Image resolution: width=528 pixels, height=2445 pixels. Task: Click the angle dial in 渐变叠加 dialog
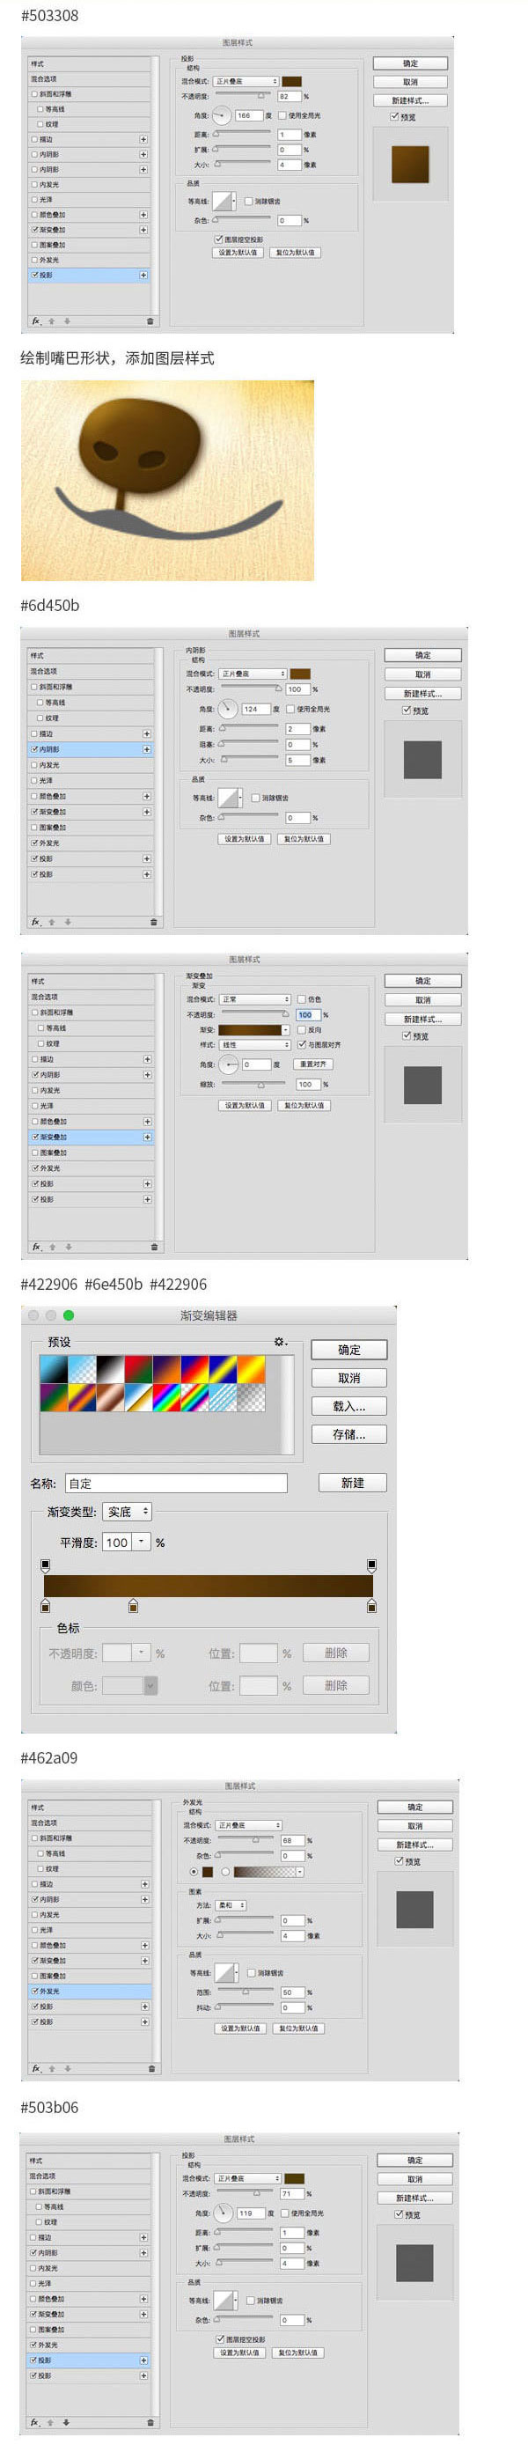tap(229, 1064)
